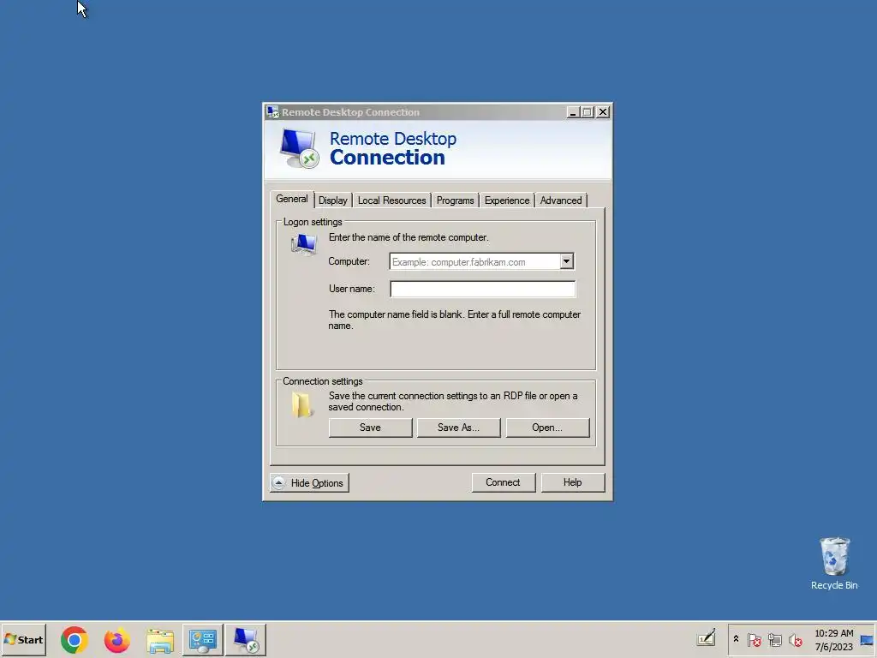Switch to the Display tab
The height and width of the screenshot is (658, 877).
[x=333, y=200]
